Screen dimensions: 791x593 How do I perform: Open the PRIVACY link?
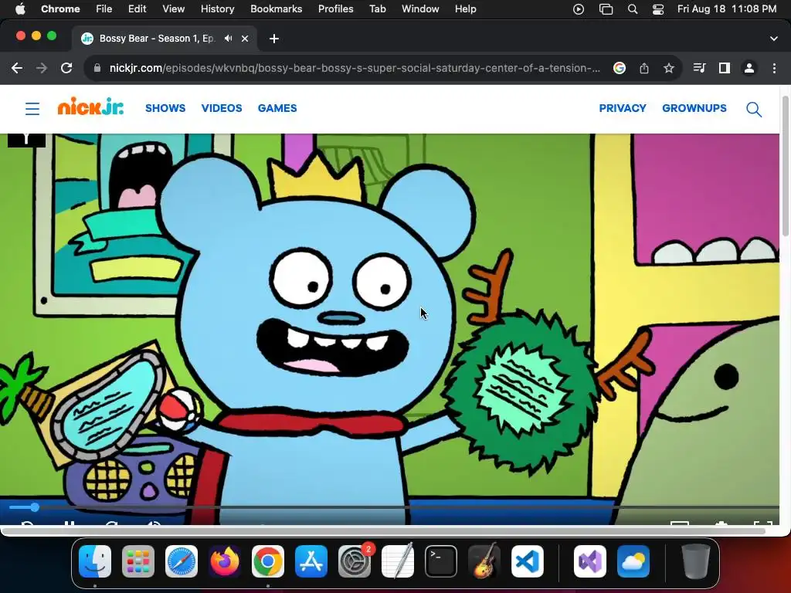point(623,108)
